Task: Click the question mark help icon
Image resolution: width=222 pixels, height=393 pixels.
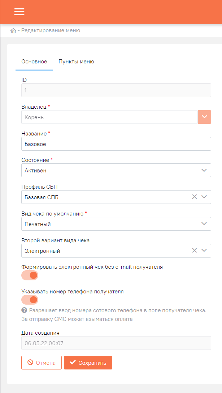Action: coord(24,310)
